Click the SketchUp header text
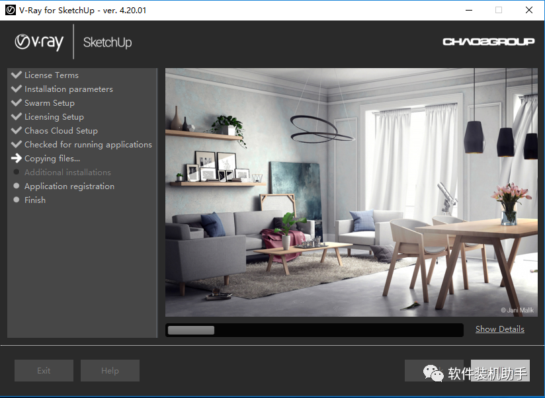The image size is (545, 398). pyautogui.click(x=107, y=42)
